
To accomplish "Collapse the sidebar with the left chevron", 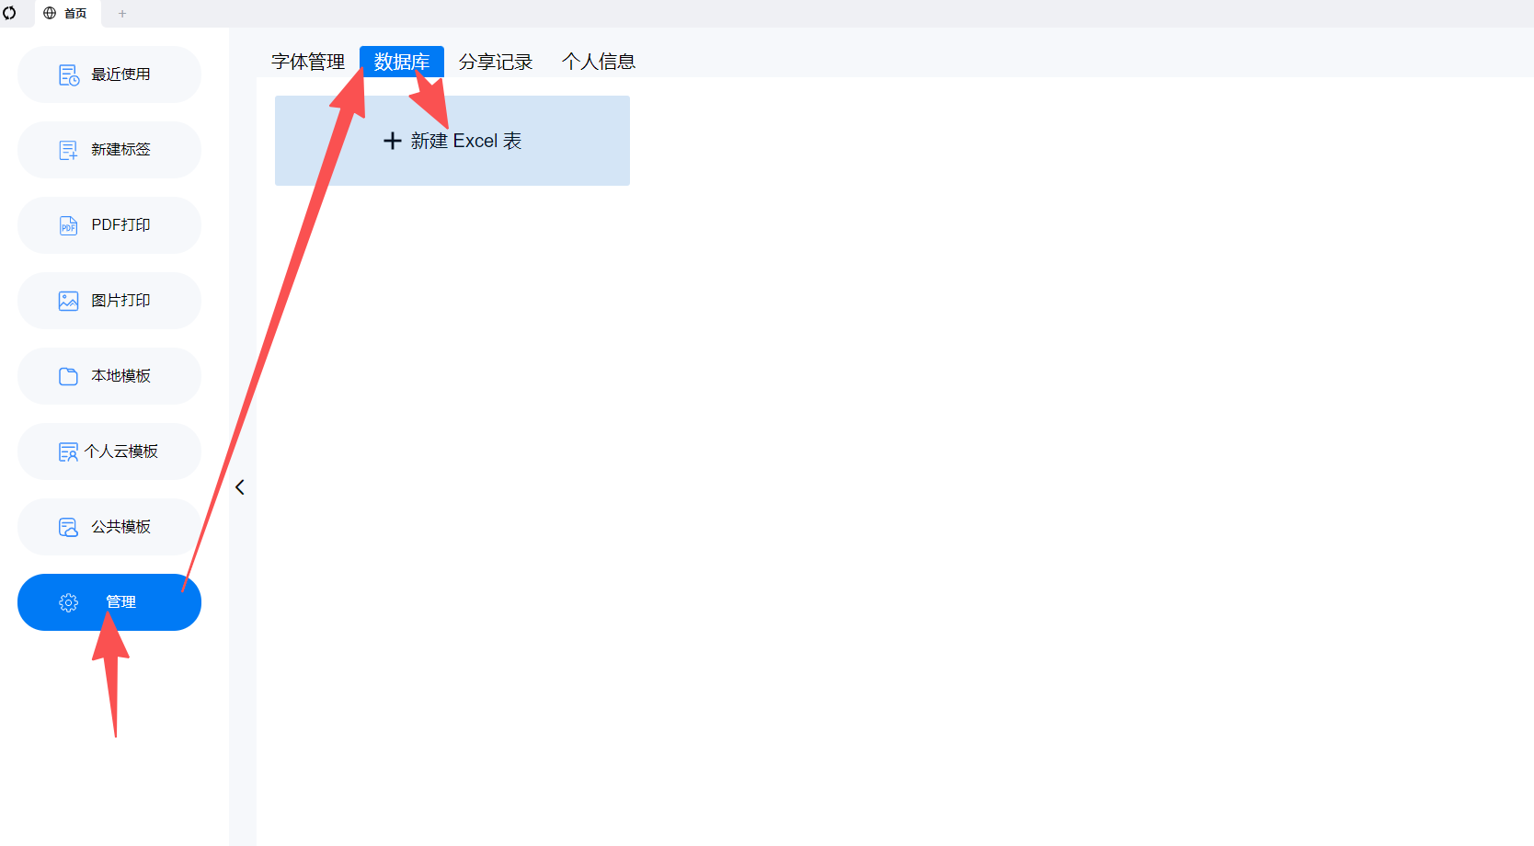I will (240, 487).
